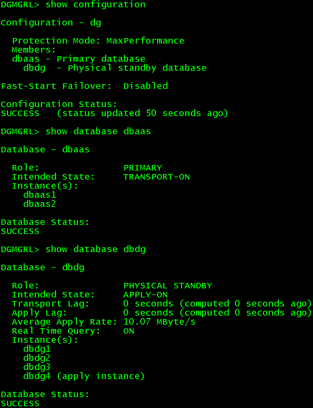Select instance name dbdg2
The width and height of the screenshot is (313, 408).
[37, 358]
